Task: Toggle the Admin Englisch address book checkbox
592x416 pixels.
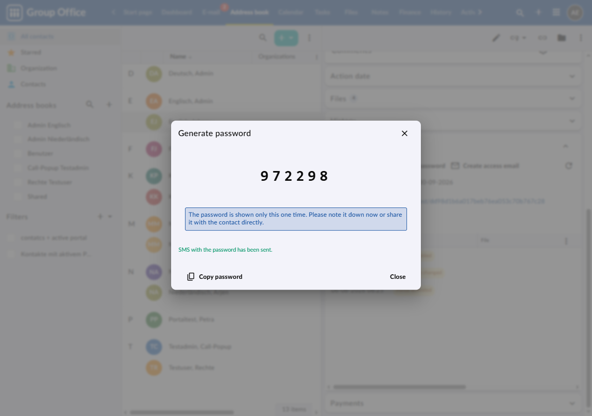Action: click(18, 125)
